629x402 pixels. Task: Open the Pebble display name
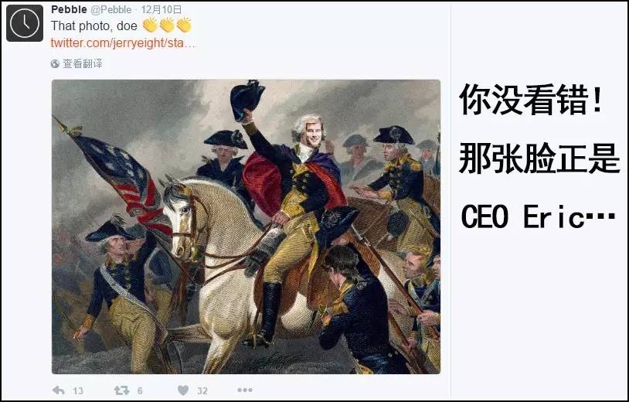coord(69,9)
